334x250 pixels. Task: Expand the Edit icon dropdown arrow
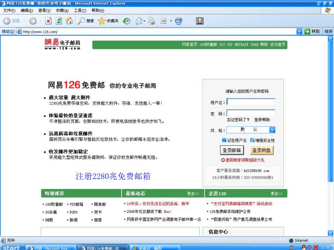tap(171, 21)
